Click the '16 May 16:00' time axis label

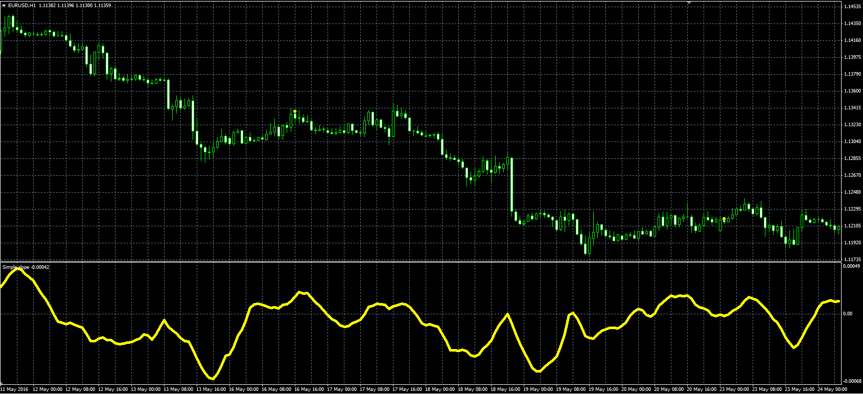309,389
